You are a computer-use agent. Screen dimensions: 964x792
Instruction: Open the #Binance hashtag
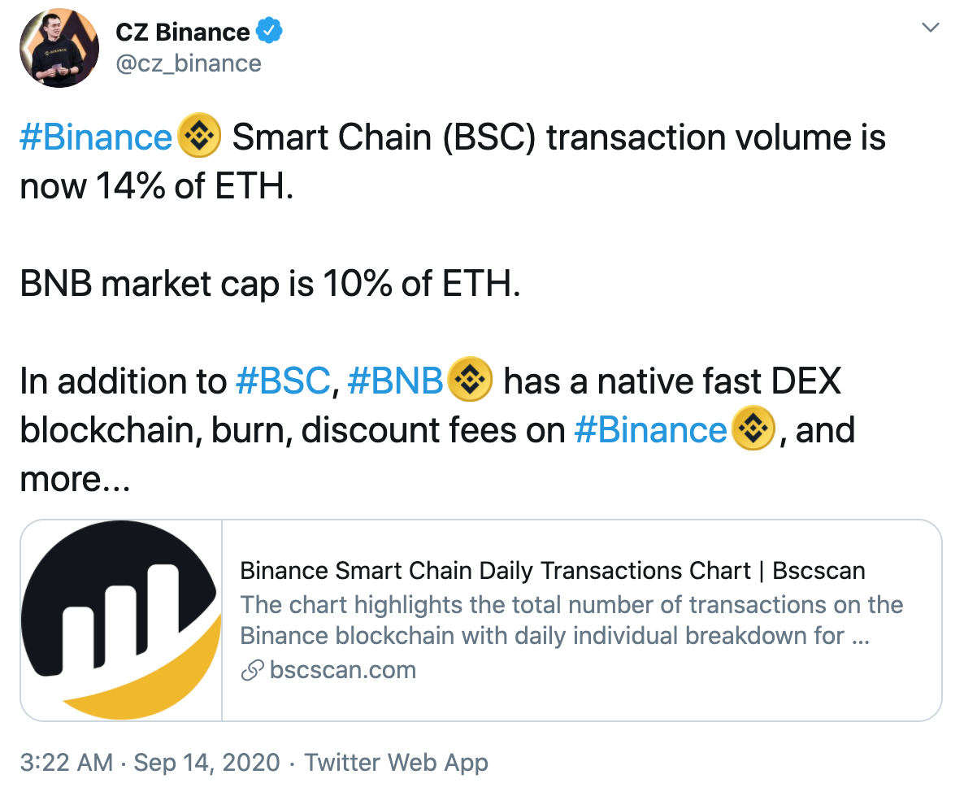pos(95,137)
